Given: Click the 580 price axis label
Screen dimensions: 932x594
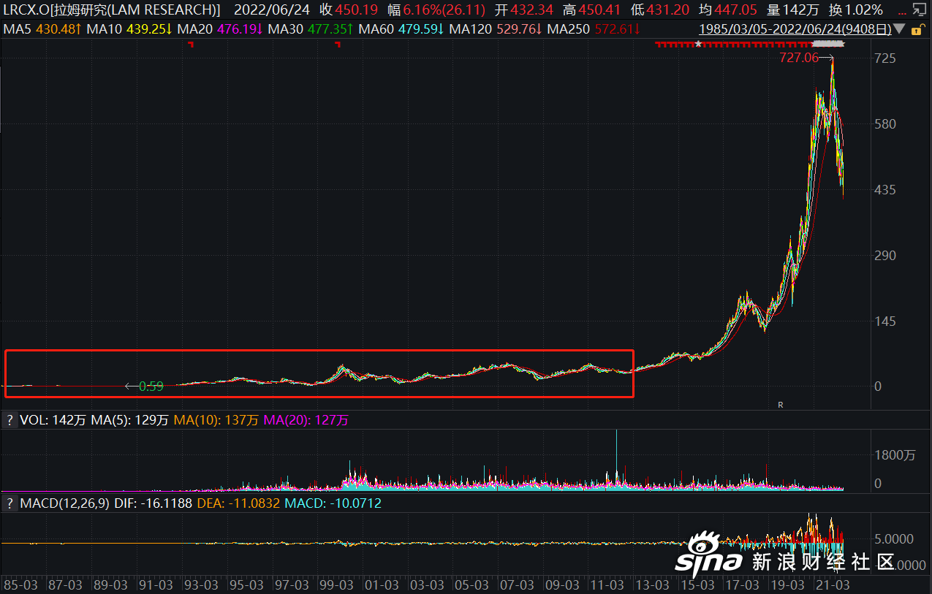Looking at the screenshot, I should point(885,123).
